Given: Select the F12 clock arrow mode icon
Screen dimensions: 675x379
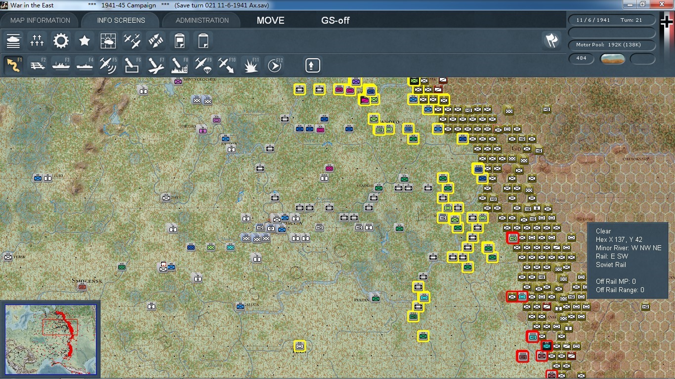Looking at the screenshot, I should (x=274, y=65).
